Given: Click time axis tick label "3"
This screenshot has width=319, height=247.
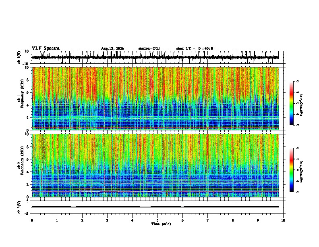Looking at the screenshot, I should 107,220.
